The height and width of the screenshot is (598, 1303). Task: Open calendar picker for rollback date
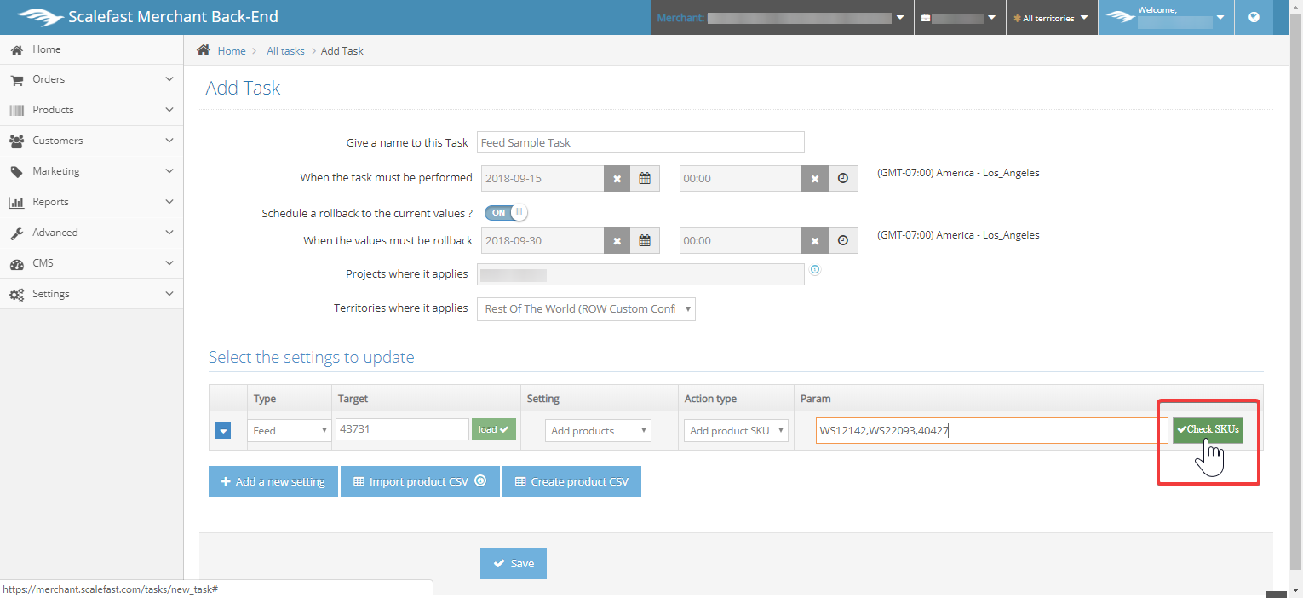tap(645, 241)
